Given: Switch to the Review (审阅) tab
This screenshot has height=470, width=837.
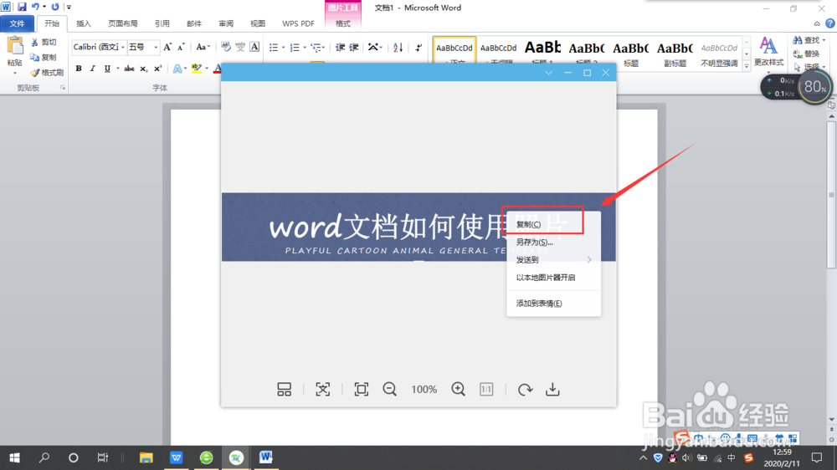Looking at the screenshot, I should pyautogui.click(x=226, y=23).
